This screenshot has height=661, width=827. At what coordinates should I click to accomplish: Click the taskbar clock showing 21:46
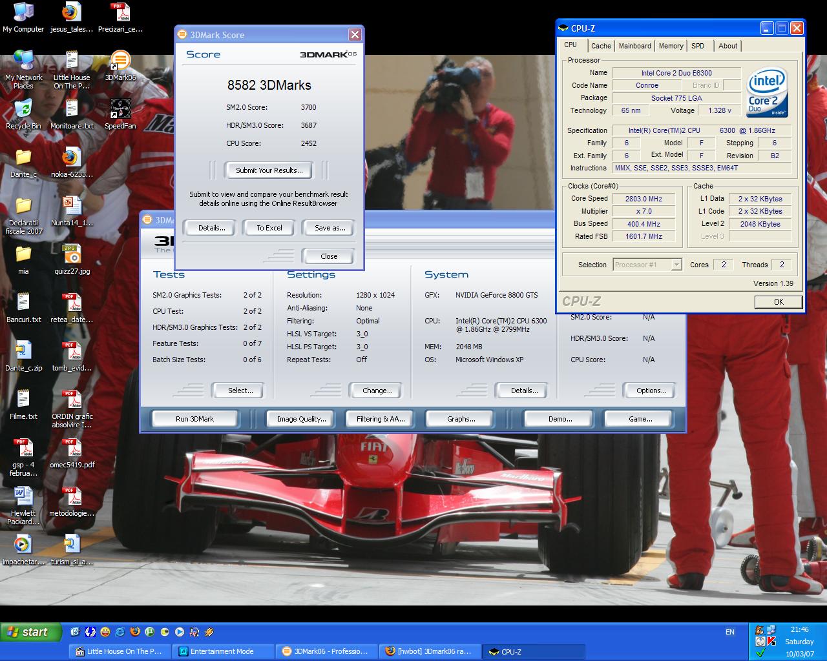799,629
